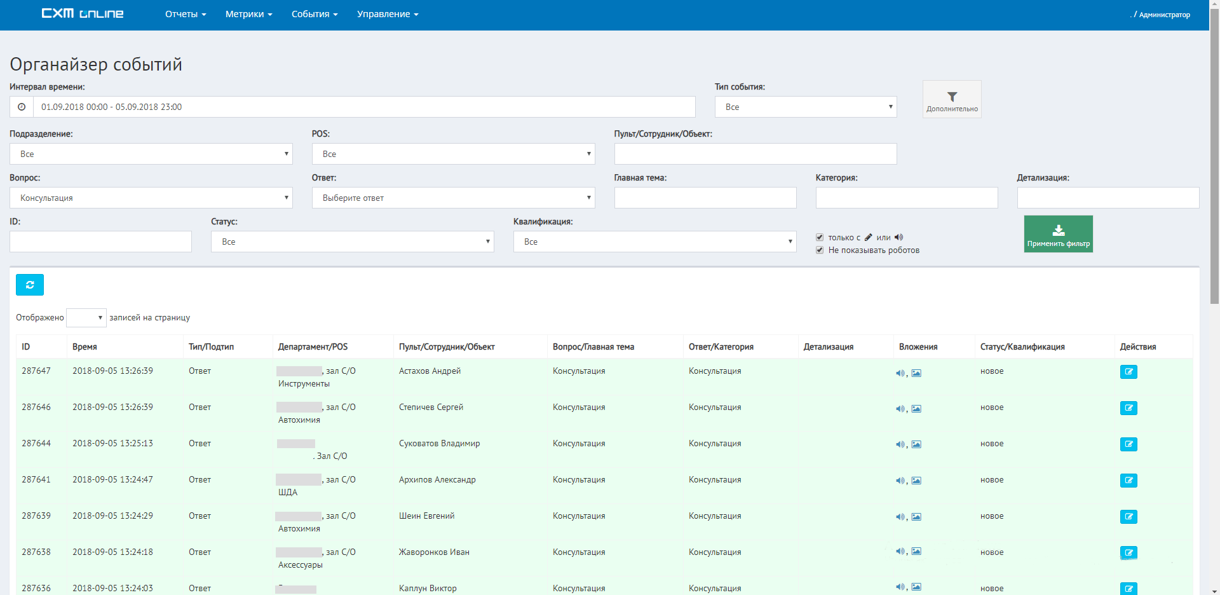Play audio attachment for Шеин Евгений row
Screen dimensions: 1220x595
900,517
